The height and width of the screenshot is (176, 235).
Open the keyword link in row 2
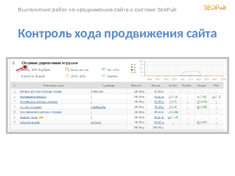(33, 97)
